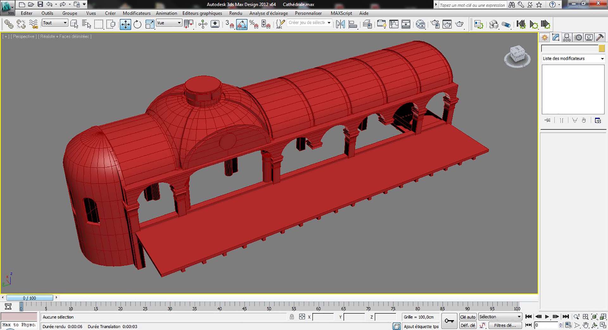Open the Vue coordinate system dropdown
This screenshot has height=330, width=608.
coord(169,23)
